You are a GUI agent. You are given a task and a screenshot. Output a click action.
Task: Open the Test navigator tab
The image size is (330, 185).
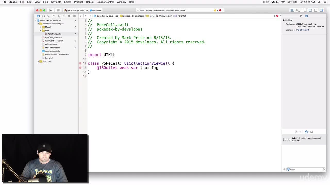click(x=59, y=16)
